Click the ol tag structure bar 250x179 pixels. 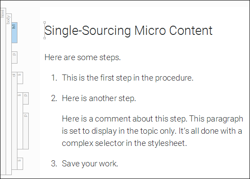[x=14, y=121]
